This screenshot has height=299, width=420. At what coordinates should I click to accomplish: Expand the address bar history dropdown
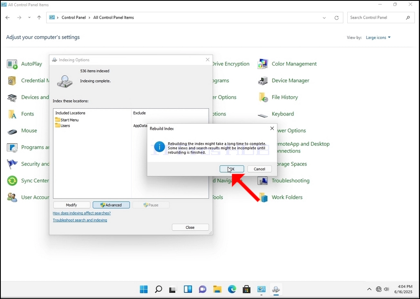(x=324, y=18)
